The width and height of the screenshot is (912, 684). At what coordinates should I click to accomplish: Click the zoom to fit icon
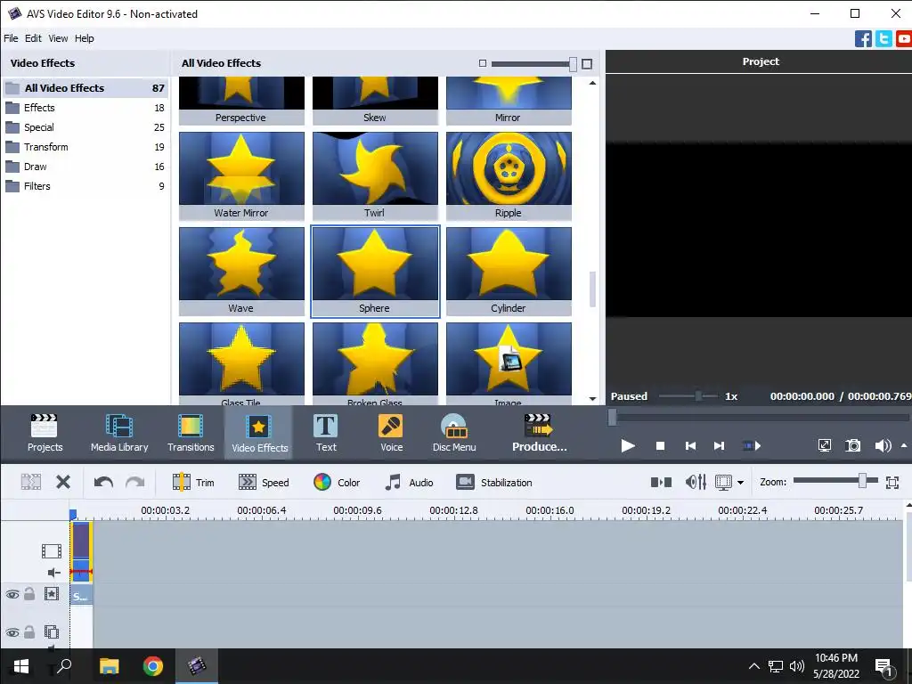pos(892,482)
